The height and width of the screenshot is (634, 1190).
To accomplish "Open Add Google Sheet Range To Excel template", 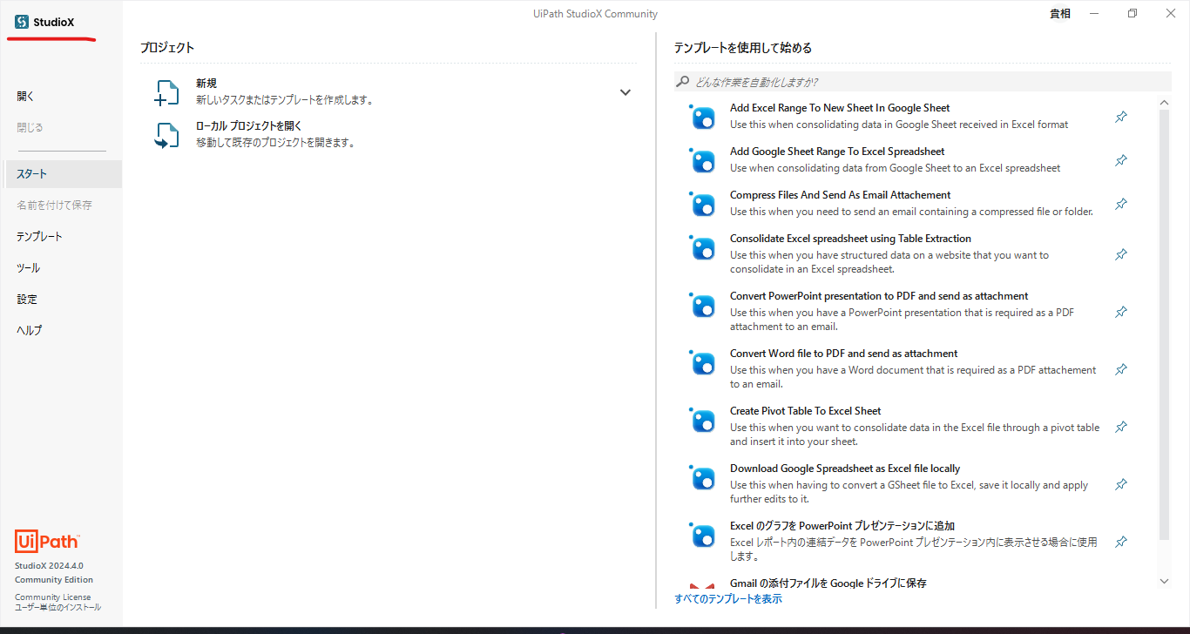I will [837, 152].
